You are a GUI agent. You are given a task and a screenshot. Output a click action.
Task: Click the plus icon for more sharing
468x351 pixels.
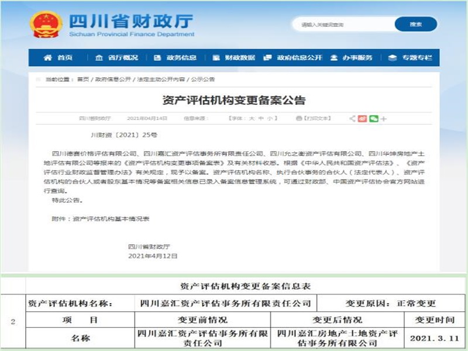click(384, 119)
